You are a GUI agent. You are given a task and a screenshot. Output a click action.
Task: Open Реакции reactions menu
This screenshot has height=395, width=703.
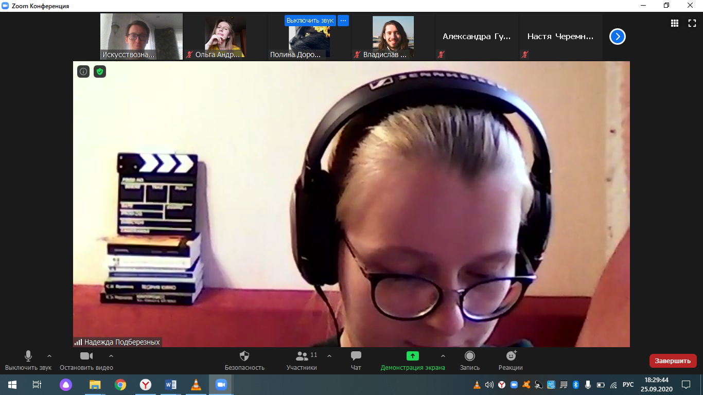pos(511,361)
